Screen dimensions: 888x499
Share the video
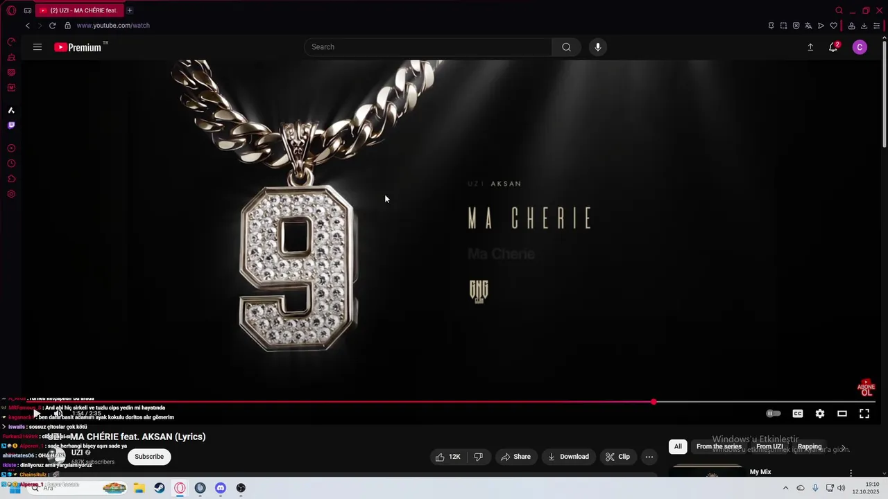[515, 457]
